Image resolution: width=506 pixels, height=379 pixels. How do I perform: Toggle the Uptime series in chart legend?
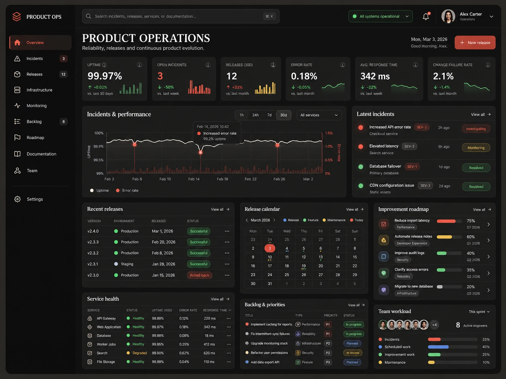tap(99, 191)
